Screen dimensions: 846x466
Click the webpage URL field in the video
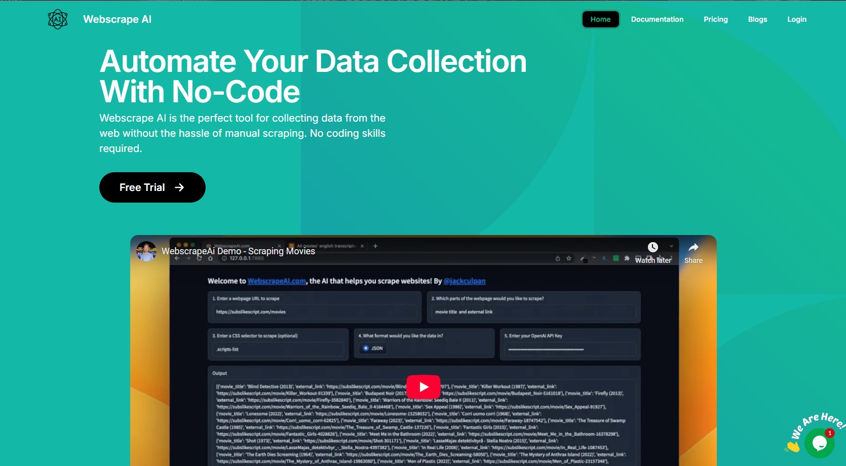pos(314,312)
